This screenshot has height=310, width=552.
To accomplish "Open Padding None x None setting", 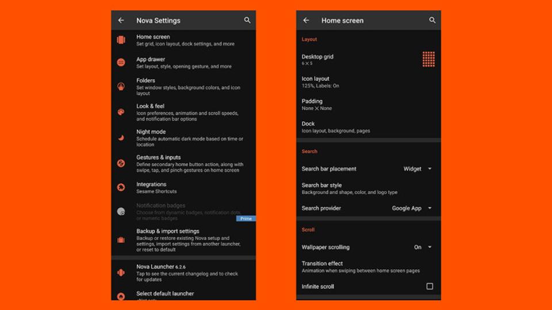I will (368, 104).
